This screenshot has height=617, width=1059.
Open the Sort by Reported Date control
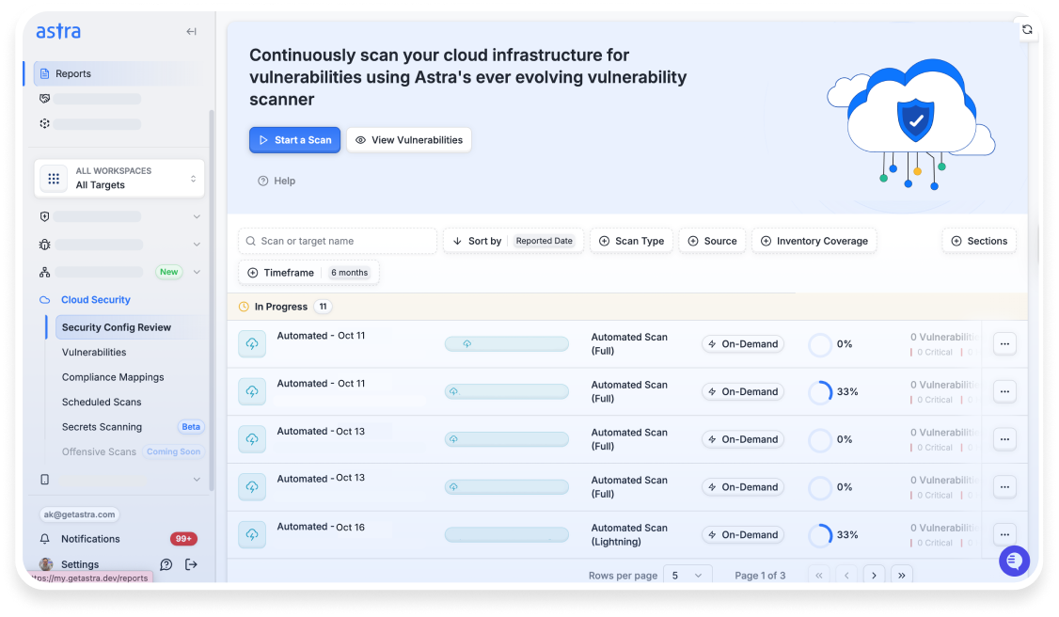pyautogui.click(x=514, y=241)
